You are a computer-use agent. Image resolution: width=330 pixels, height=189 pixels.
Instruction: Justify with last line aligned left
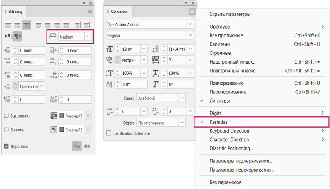click(x=38, y=25)
